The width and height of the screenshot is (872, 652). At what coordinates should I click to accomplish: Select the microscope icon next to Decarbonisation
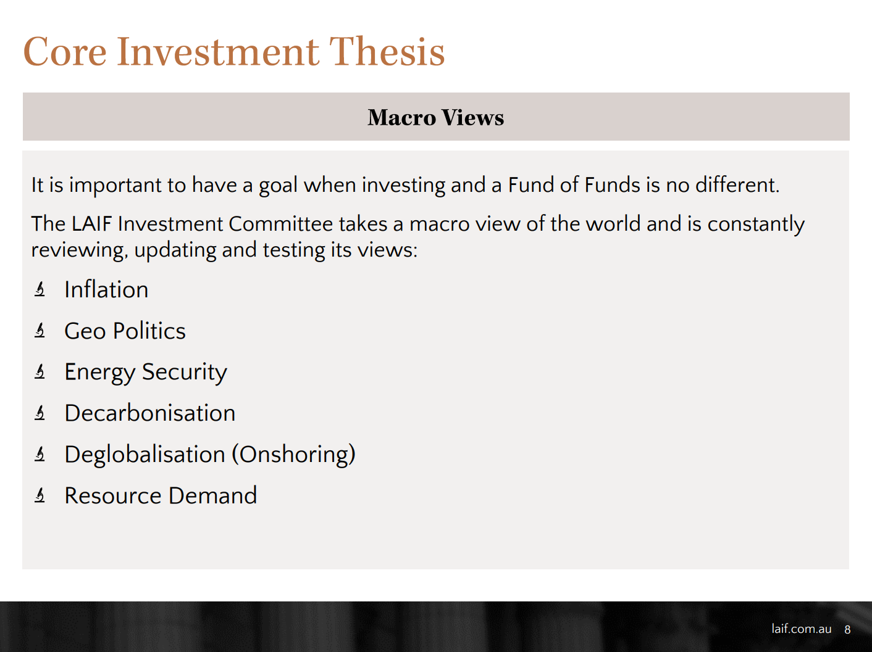coord(40,413)
